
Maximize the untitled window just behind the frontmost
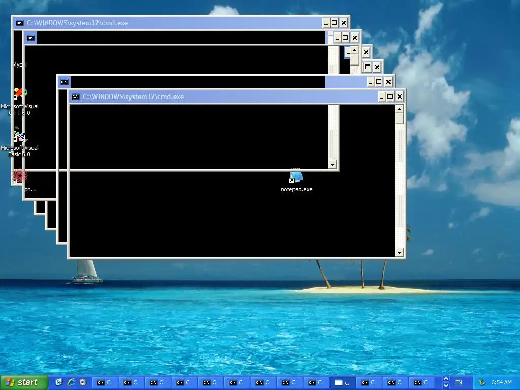pyautogui.click(x=379, y=82)
